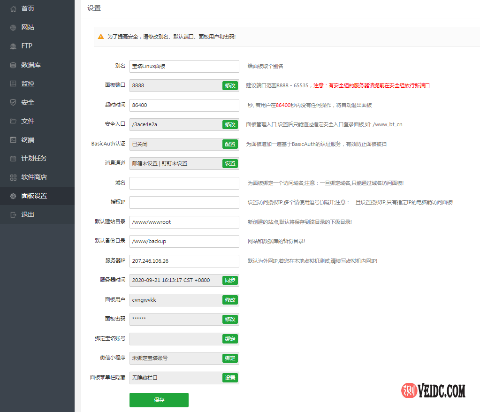Click the globe icon for 网站
Screen dimensions: 480x412
click(x=13, y=27)
